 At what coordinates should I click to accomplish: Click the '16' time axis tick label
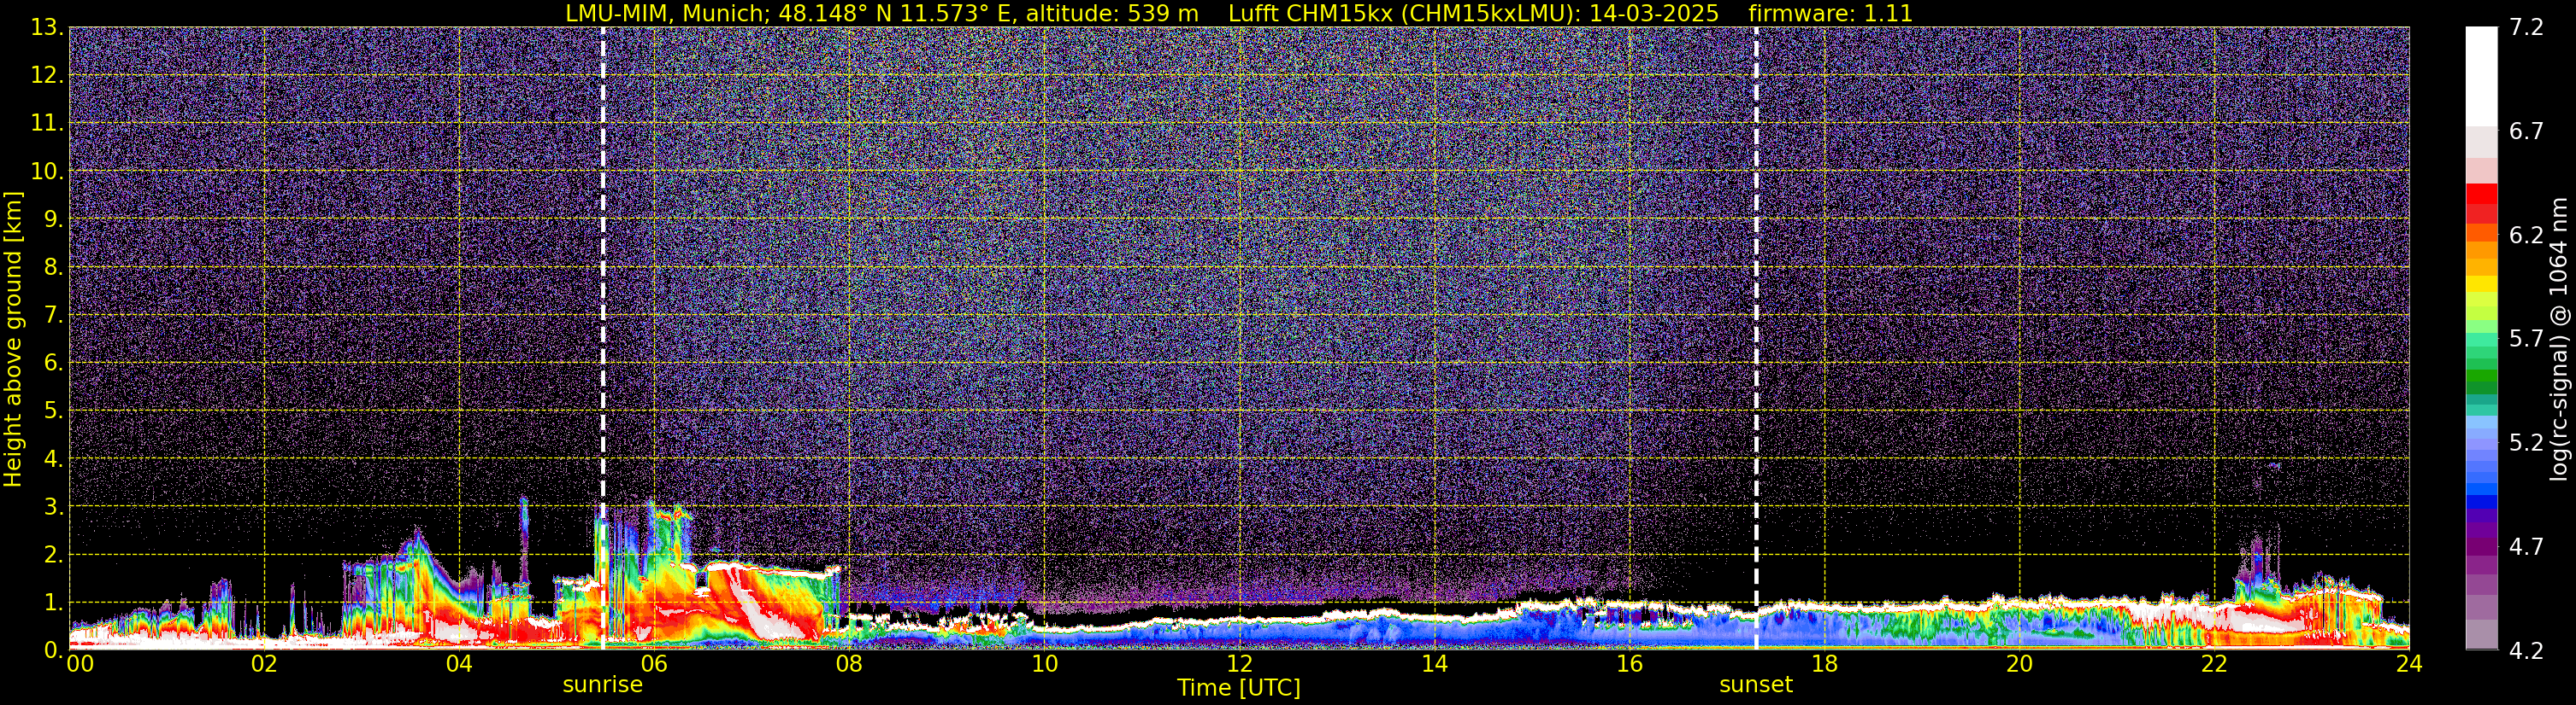tap(1629, 664)
